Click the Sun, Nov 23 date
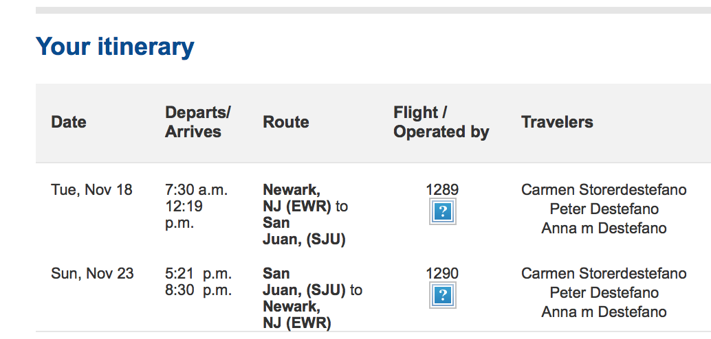 pos(92,273)
